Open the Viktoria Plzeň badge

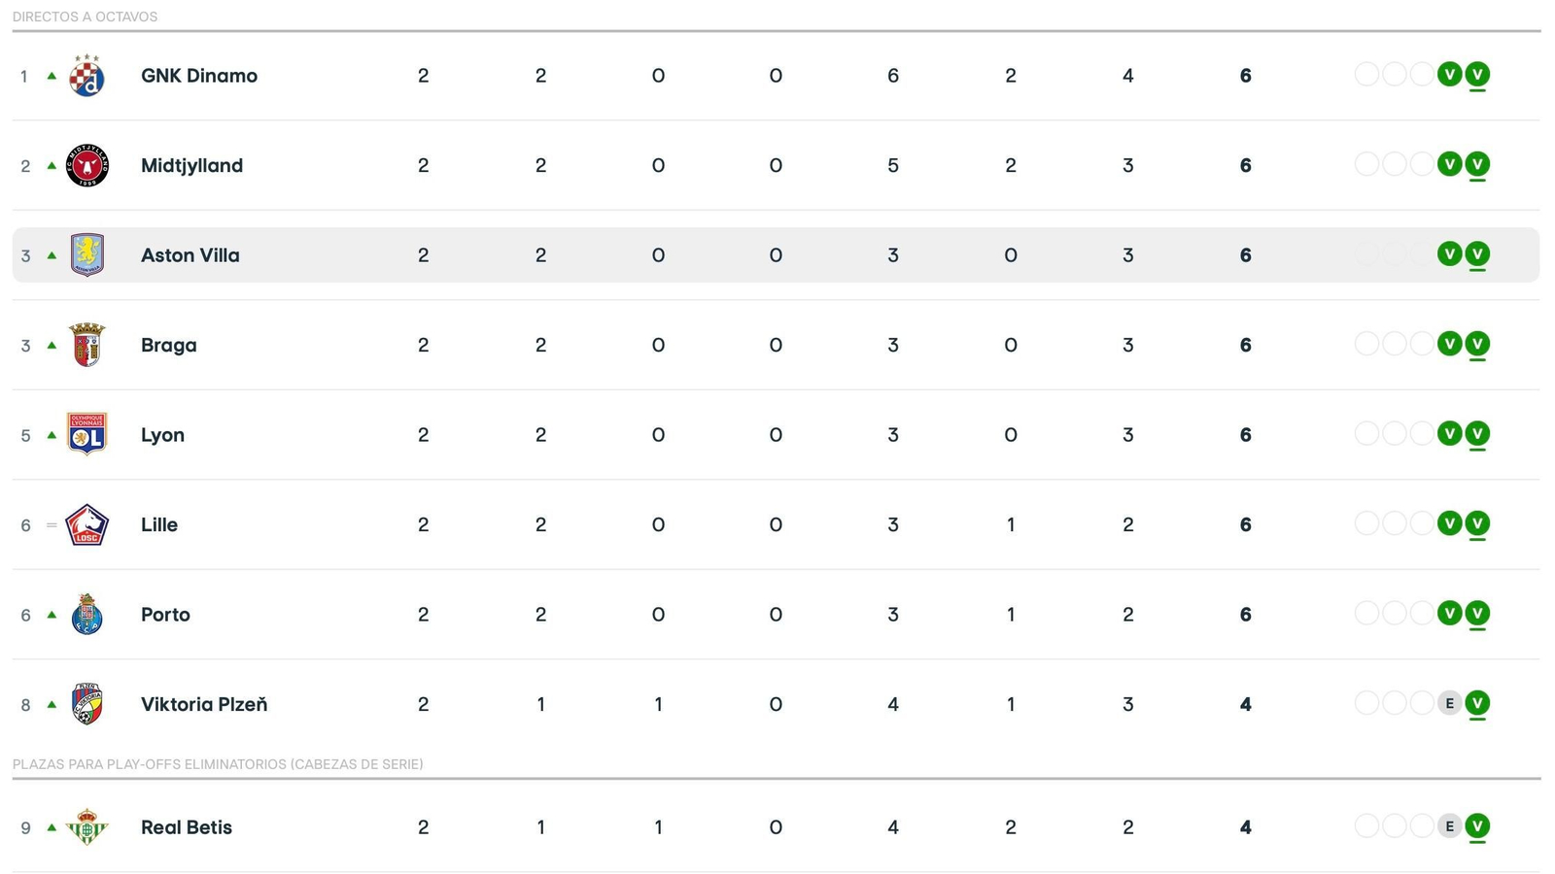point(86,704)
